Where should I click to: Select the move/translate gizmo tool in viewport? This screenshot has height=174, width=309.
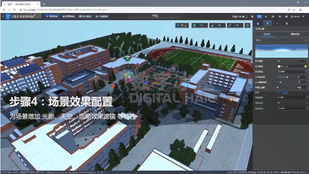click(x=178, y=25)
